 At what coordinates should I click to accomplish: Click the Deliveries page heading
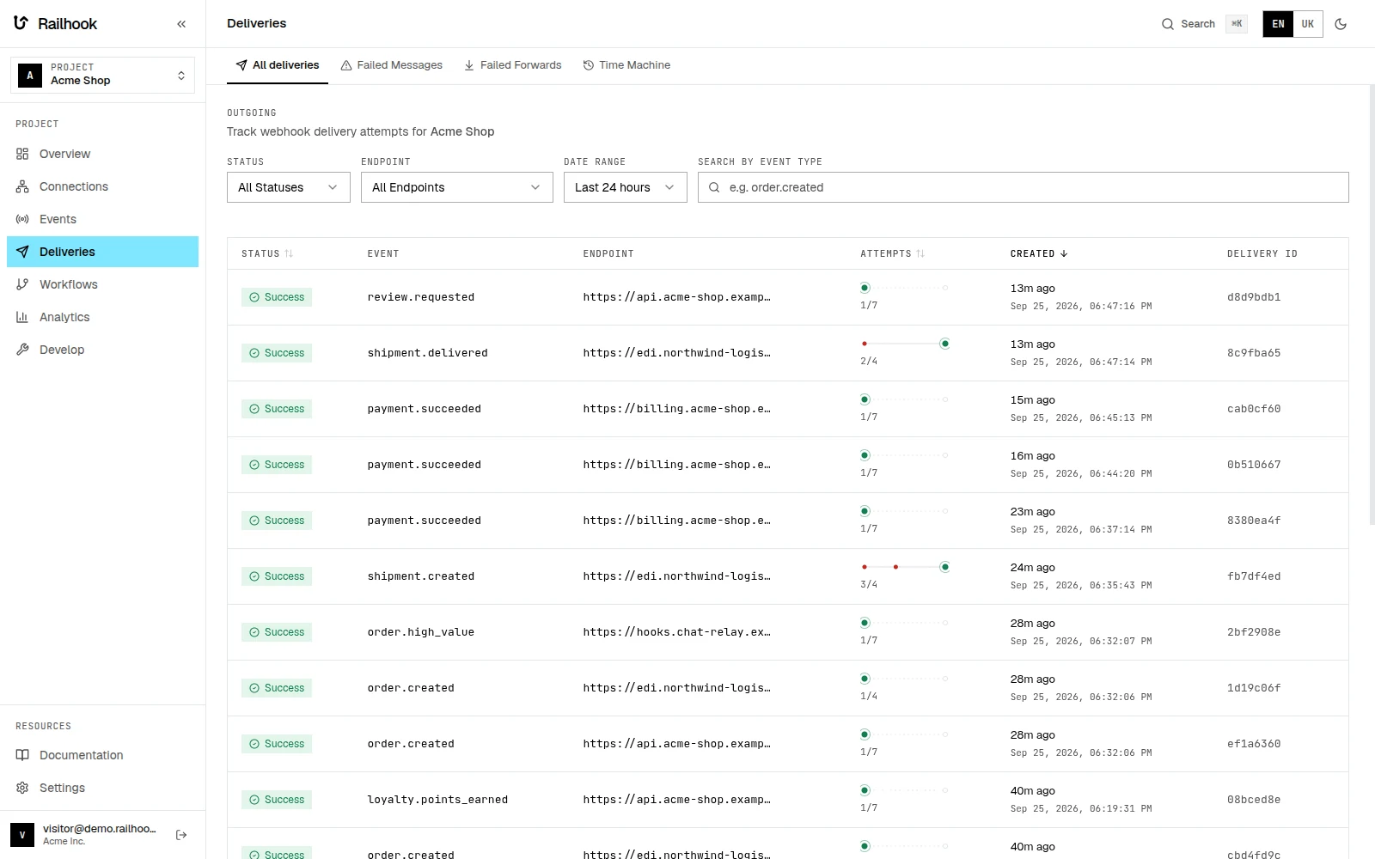tap(256, 23)
